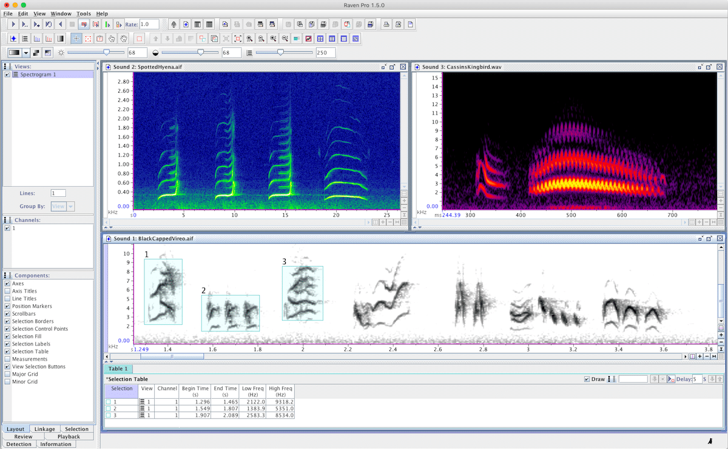Adjust the brightness slider handle
The image size is (728, 449).
tap(107, 53)
